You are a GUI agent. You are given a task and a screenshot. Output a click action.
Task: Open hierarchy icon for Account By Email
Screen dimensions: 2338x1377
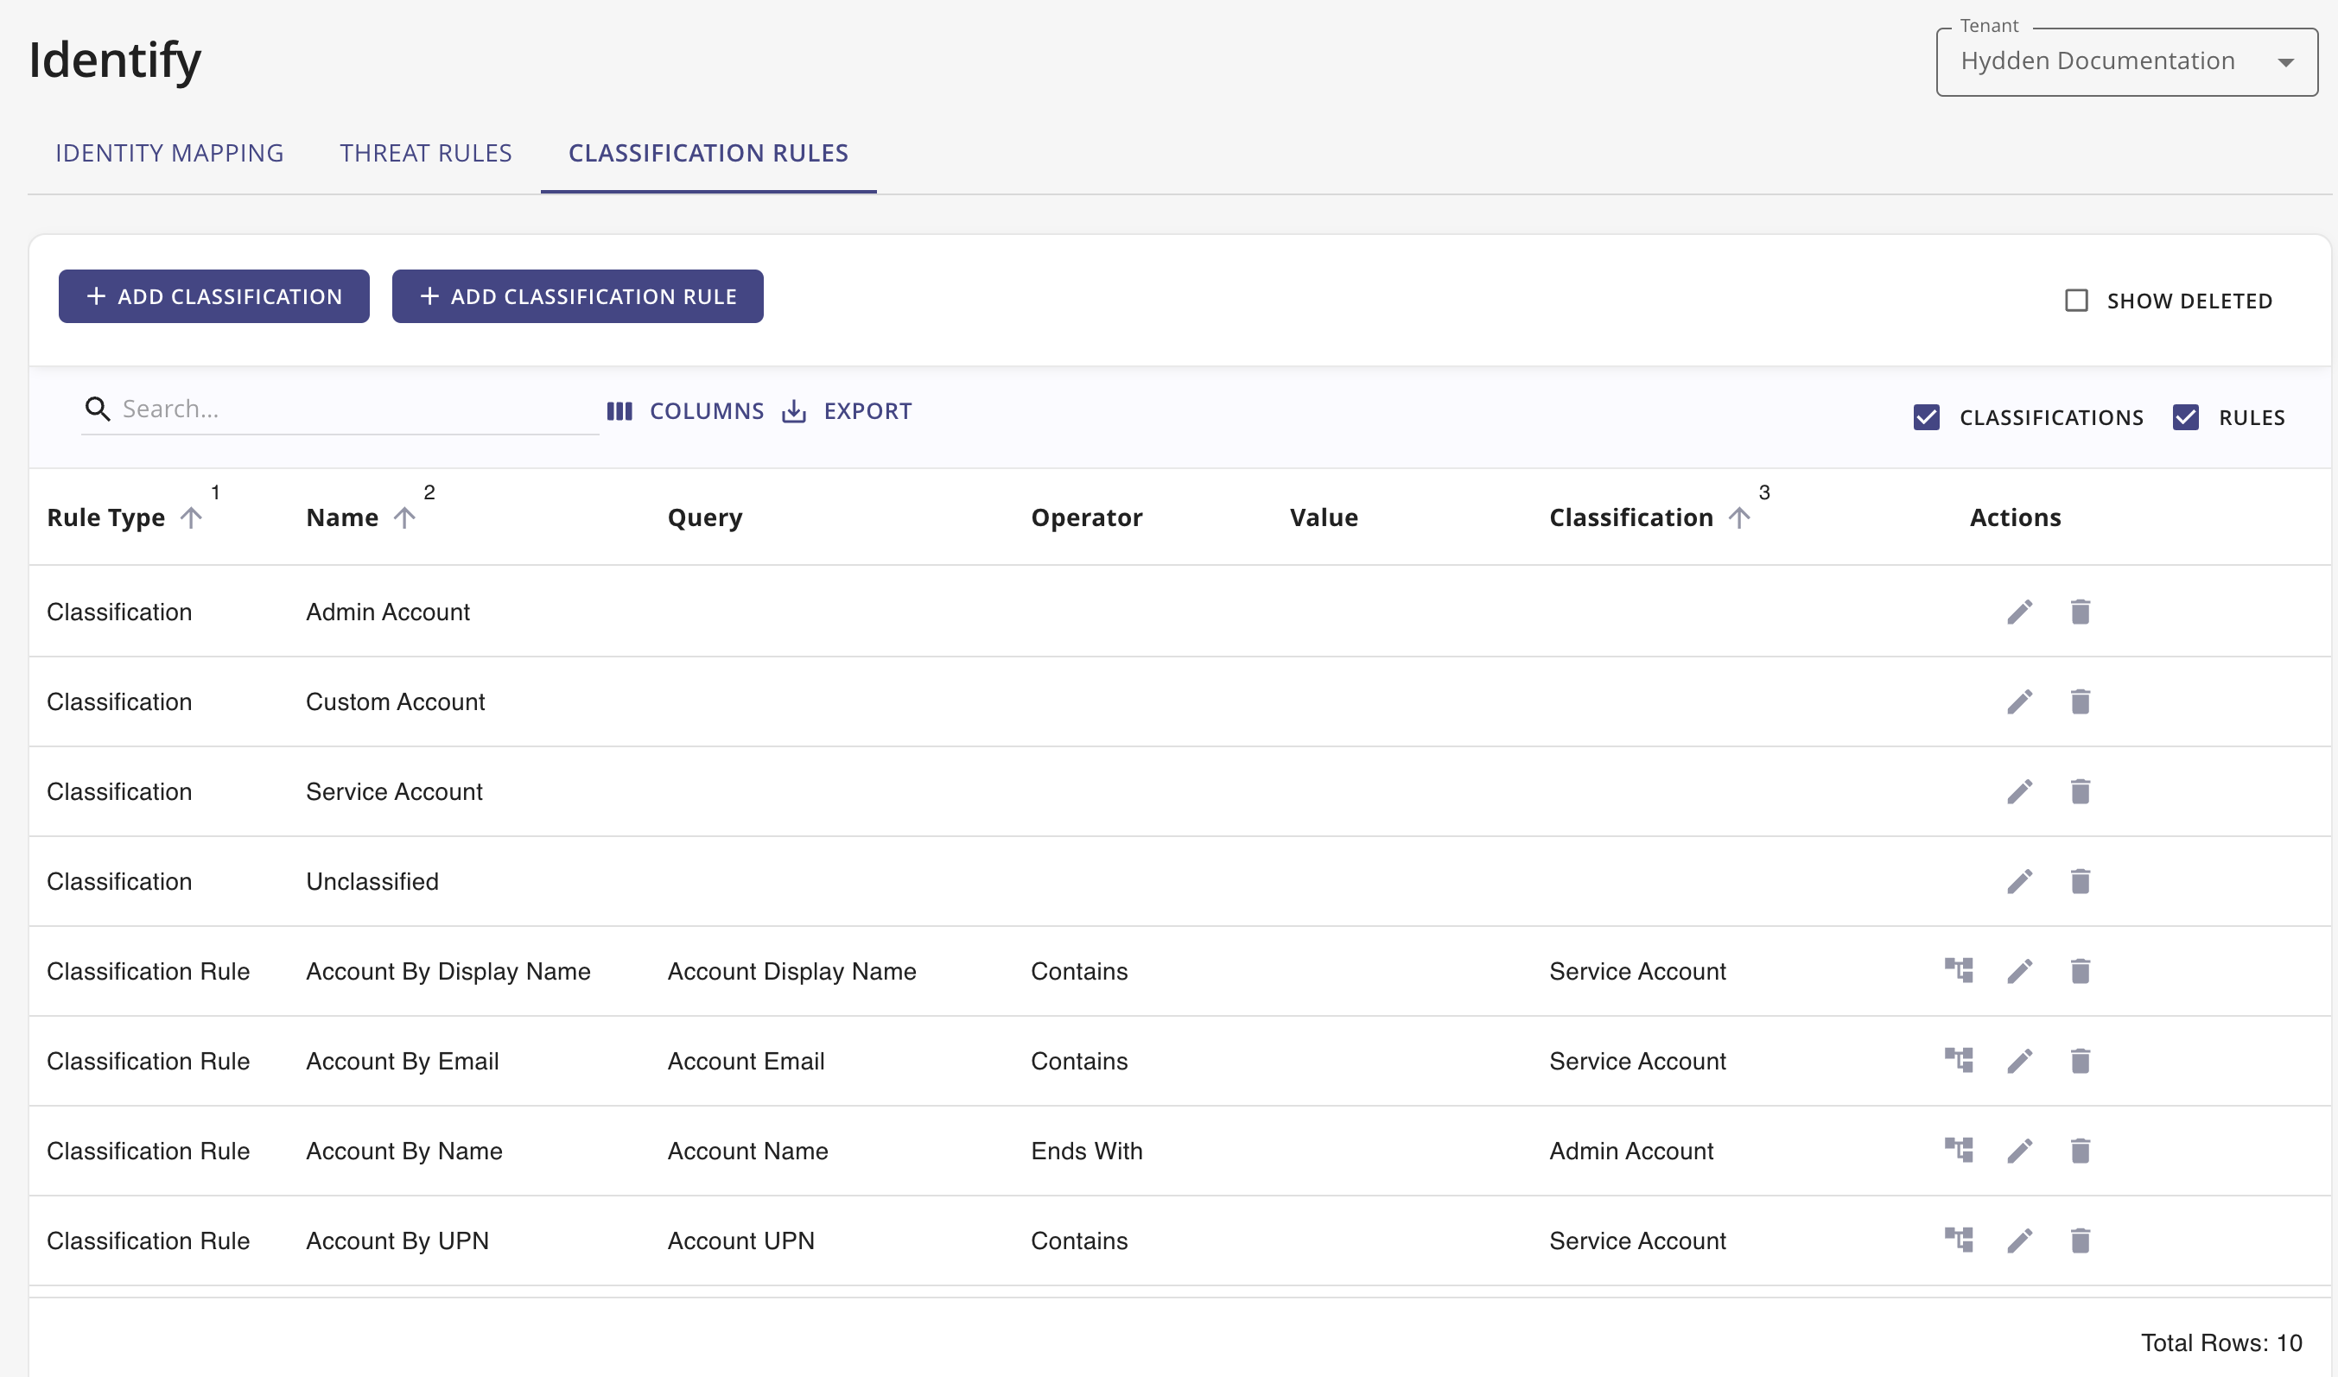pyautogui.click(x=1959, y=1061)
